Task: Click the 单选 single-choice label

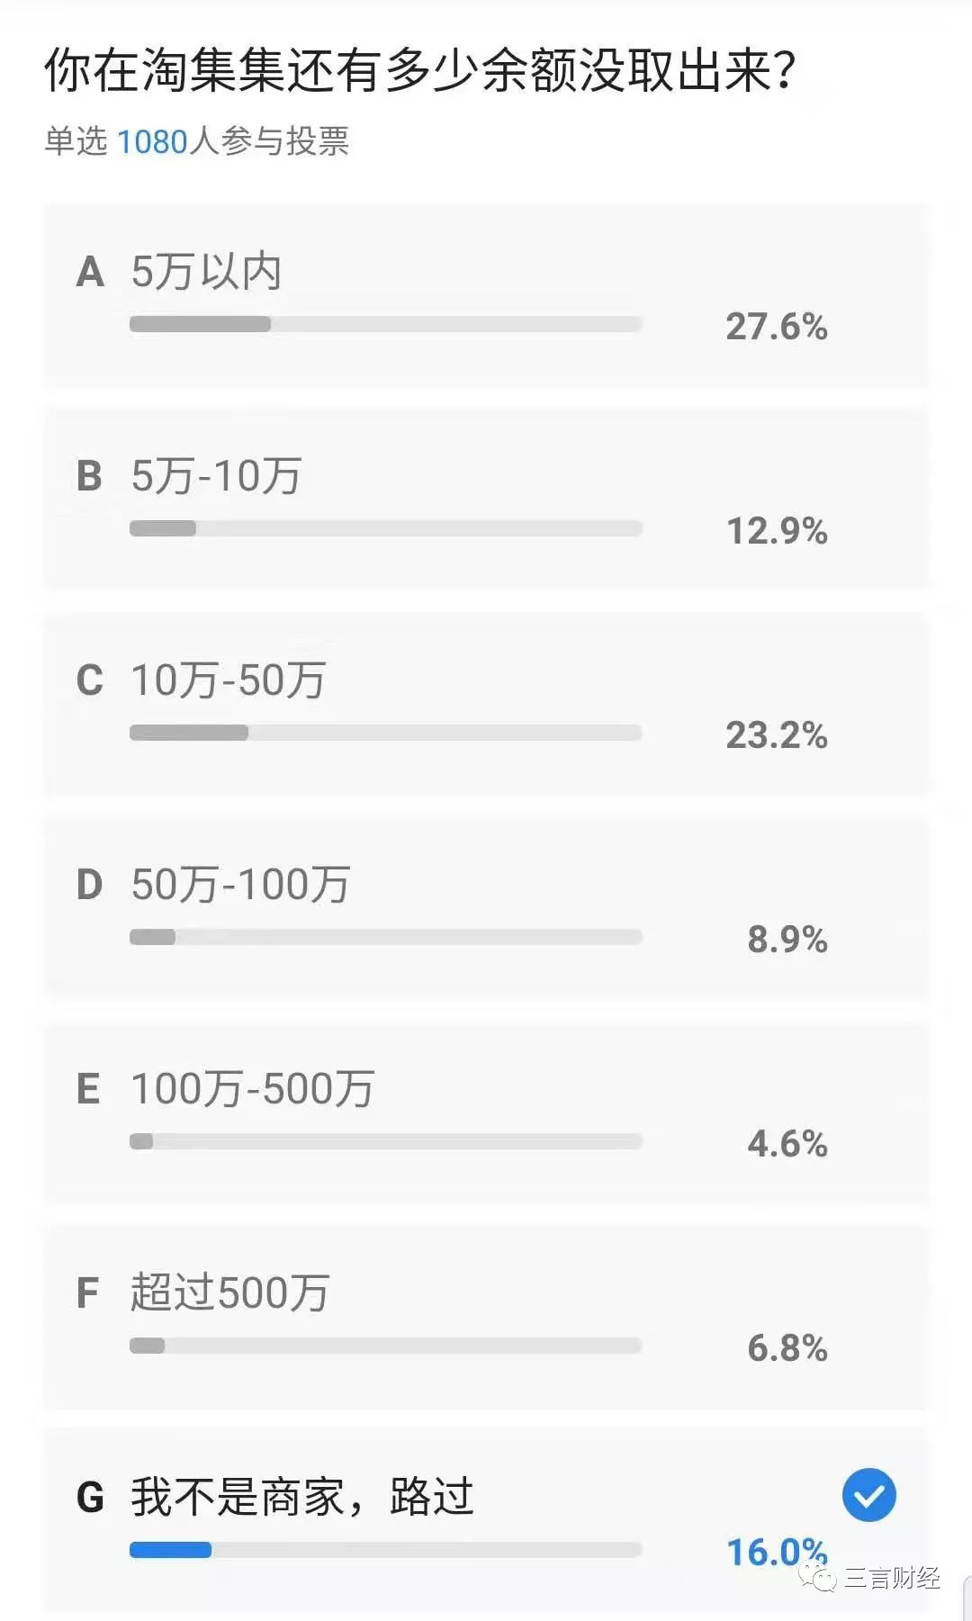Action: coord(76,141)
